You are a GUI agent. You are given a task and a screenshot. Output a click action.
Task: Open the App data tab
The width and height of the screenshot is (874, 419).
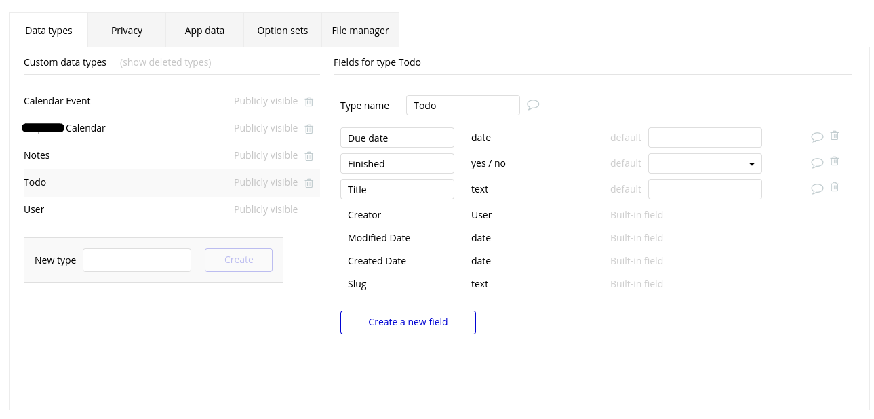coord(204,31)
